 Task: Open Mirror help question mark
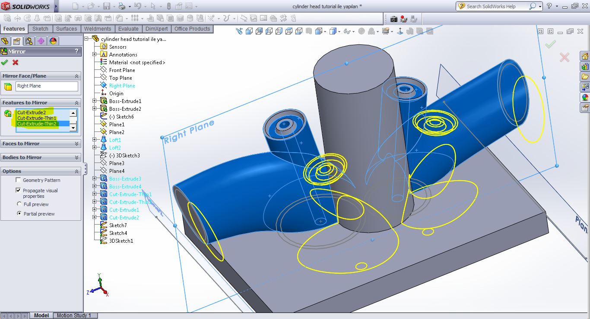pyautogui.click(x=77, y=51)
